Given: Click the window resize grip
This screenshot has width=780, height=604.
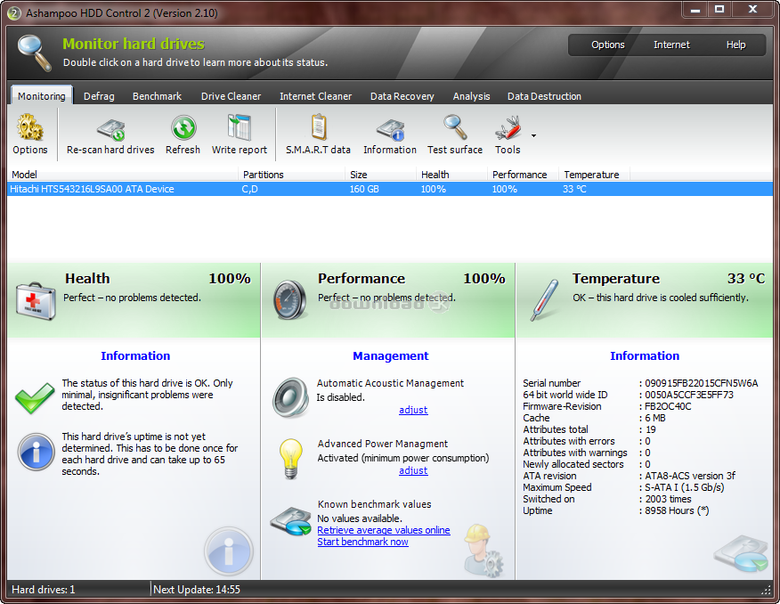Looking at the screenshot, I should [766, 590].
